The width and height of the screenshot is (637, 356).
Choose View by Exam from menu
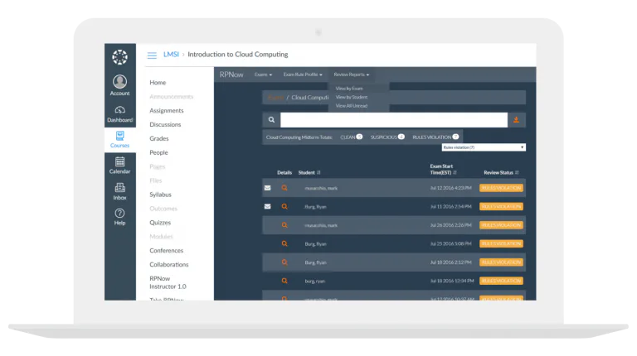pyautogui.click(x=349, y=89)
